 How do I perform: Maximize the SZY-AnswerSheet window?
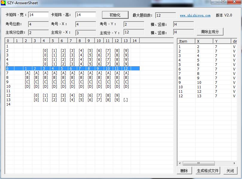(223, 2)
